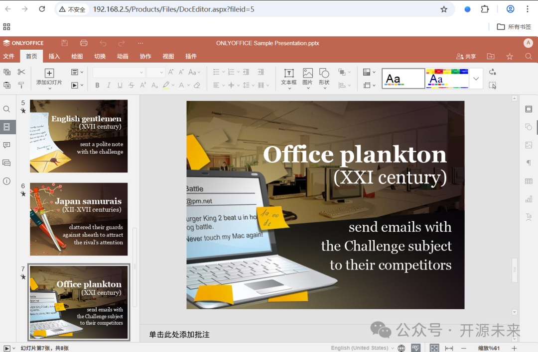Screen dimensions: 538x352
Task: Click the 共享 share button
Action: (x=466, y=56)
